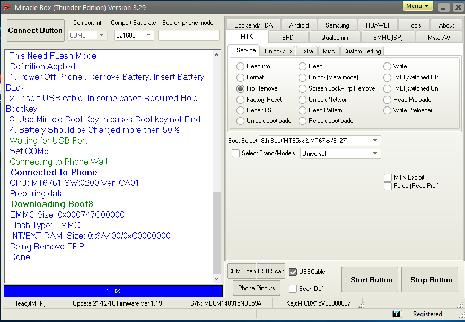Select the Read Pattern option

tap(302, 111)
